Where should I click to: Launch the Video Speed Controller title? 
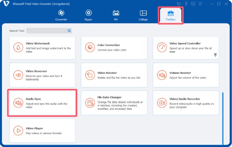(x=185, y=43)
